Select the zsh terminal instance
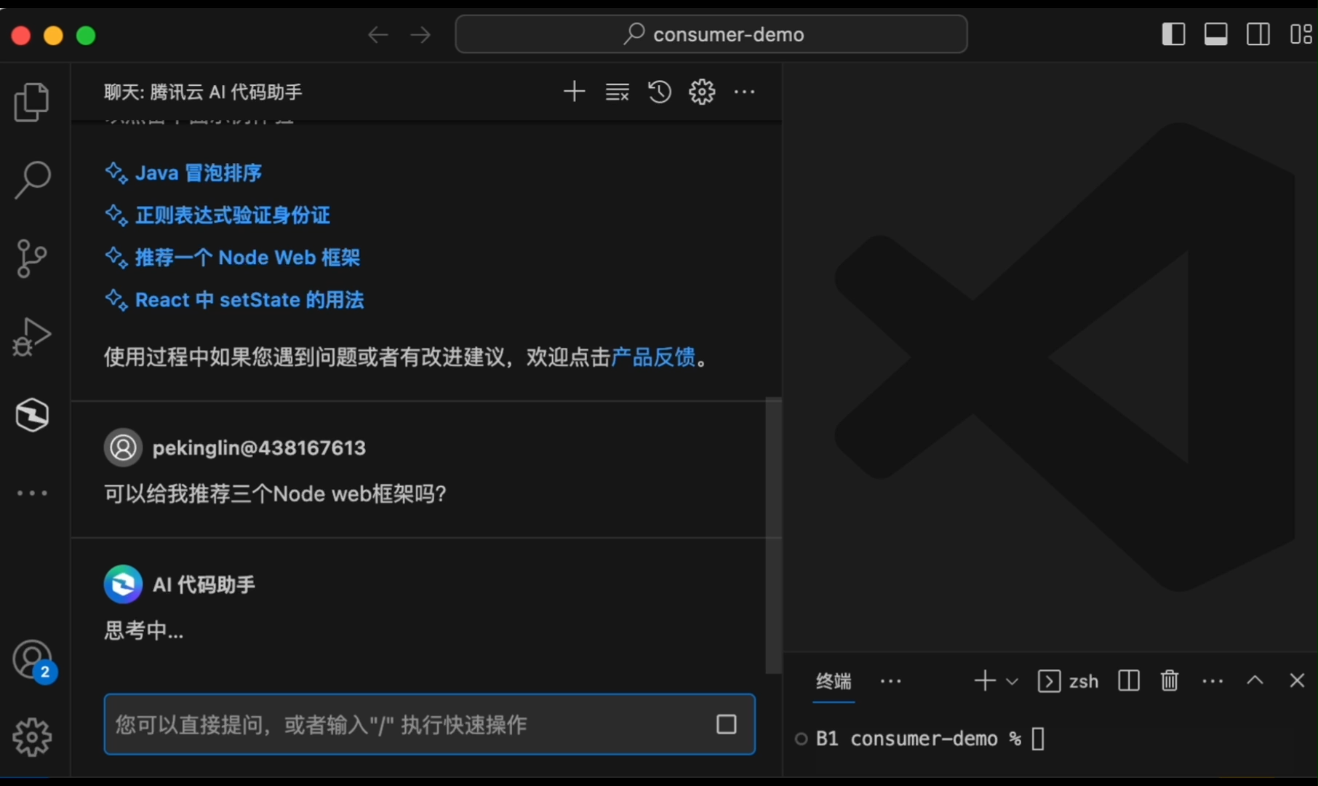 tap(1068, 681)
